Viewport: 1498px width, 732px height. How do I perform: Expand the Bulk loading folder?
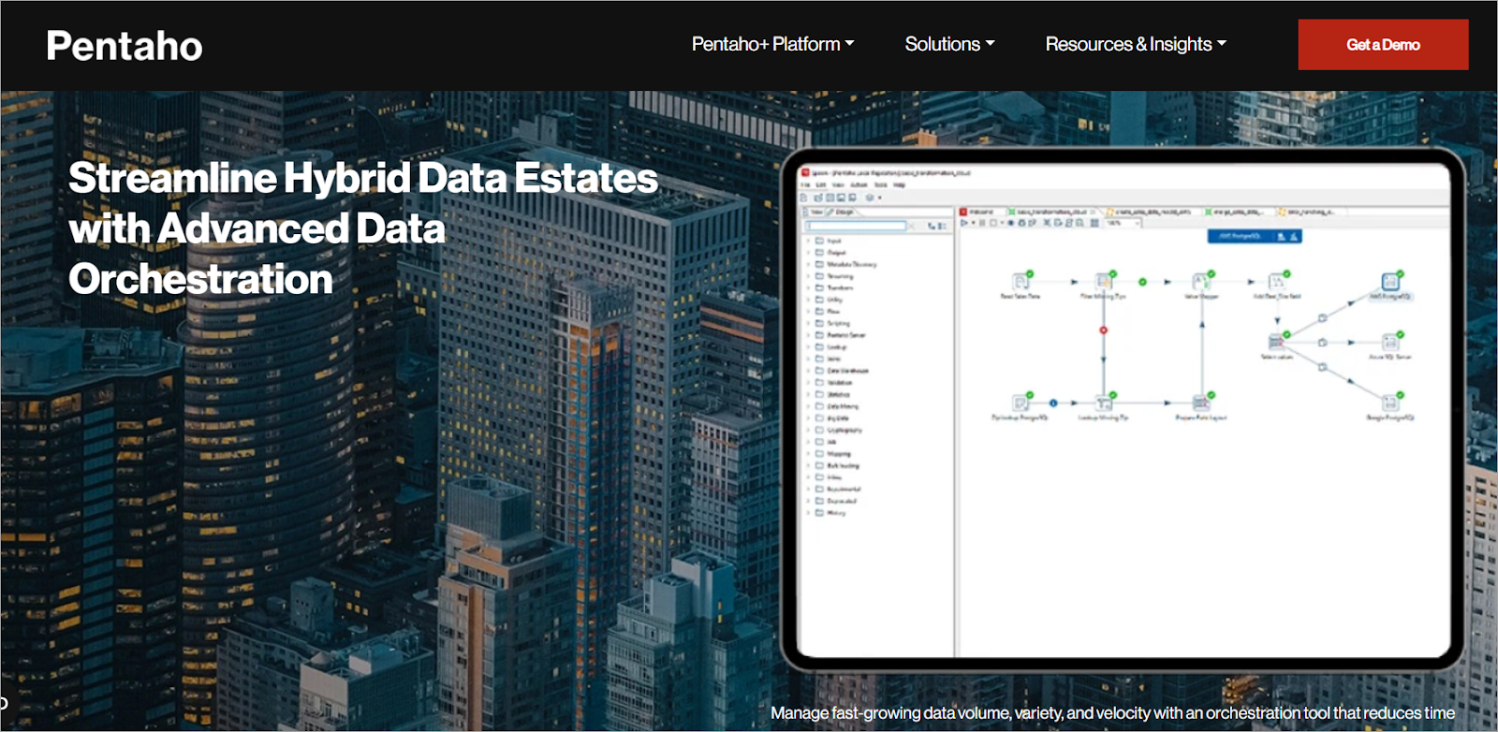[x=809, y=465]
